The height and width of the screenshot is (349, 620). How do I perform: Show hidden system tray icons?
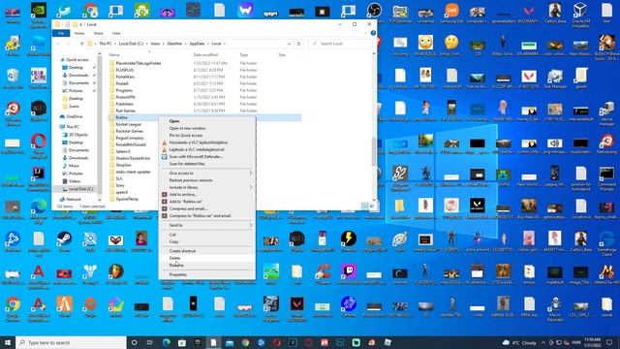point(543,342)
